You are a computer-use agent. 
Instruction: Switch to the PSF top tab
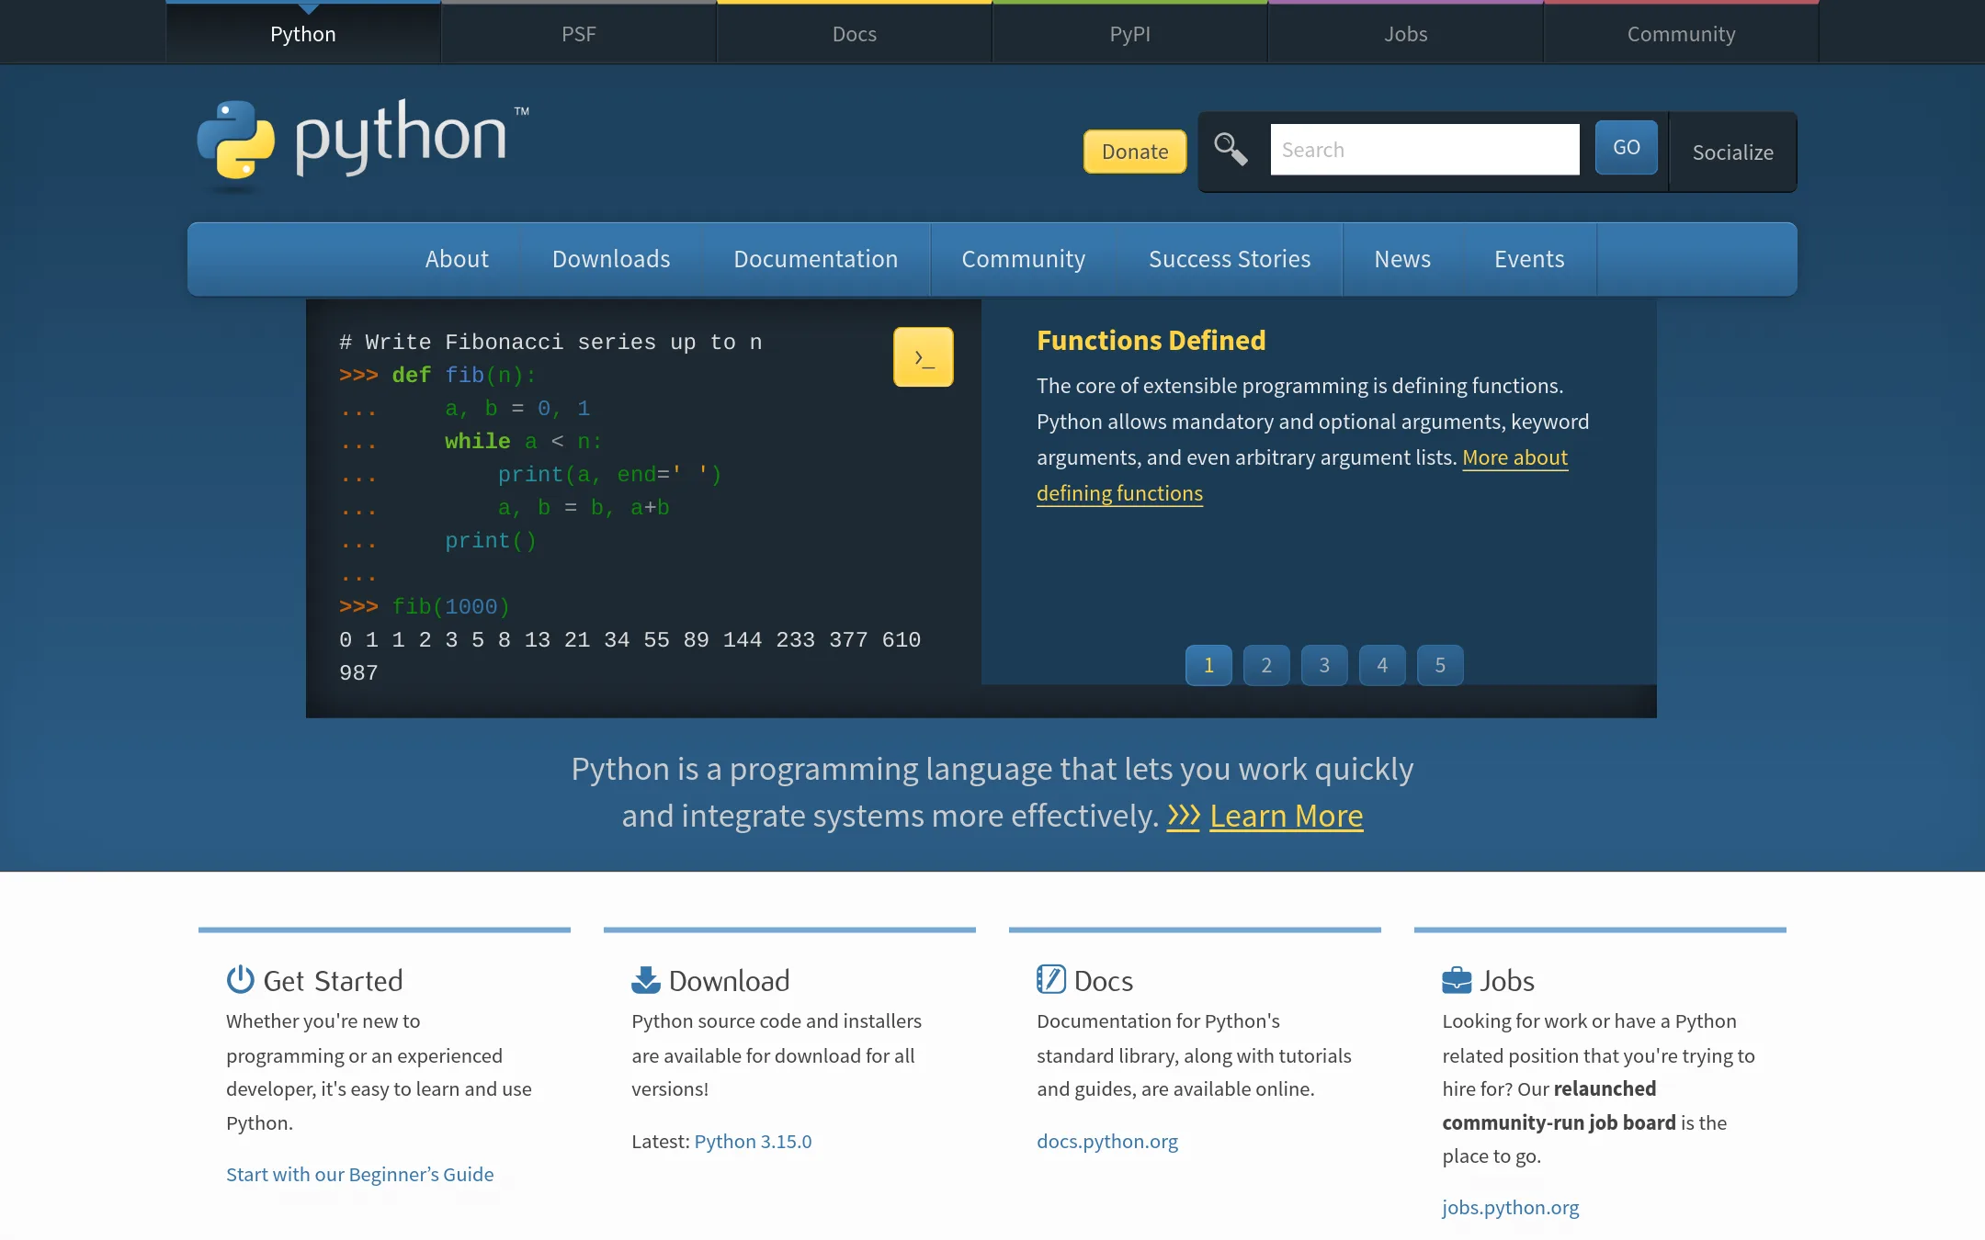tap(579, 34)
